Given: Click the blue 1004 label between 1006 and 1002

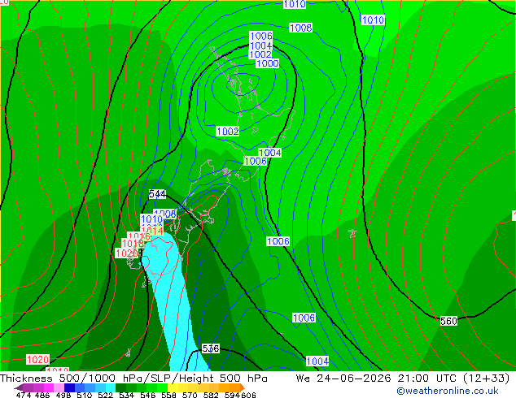Looking at the screenshot, I should click(x=261, y=45).
